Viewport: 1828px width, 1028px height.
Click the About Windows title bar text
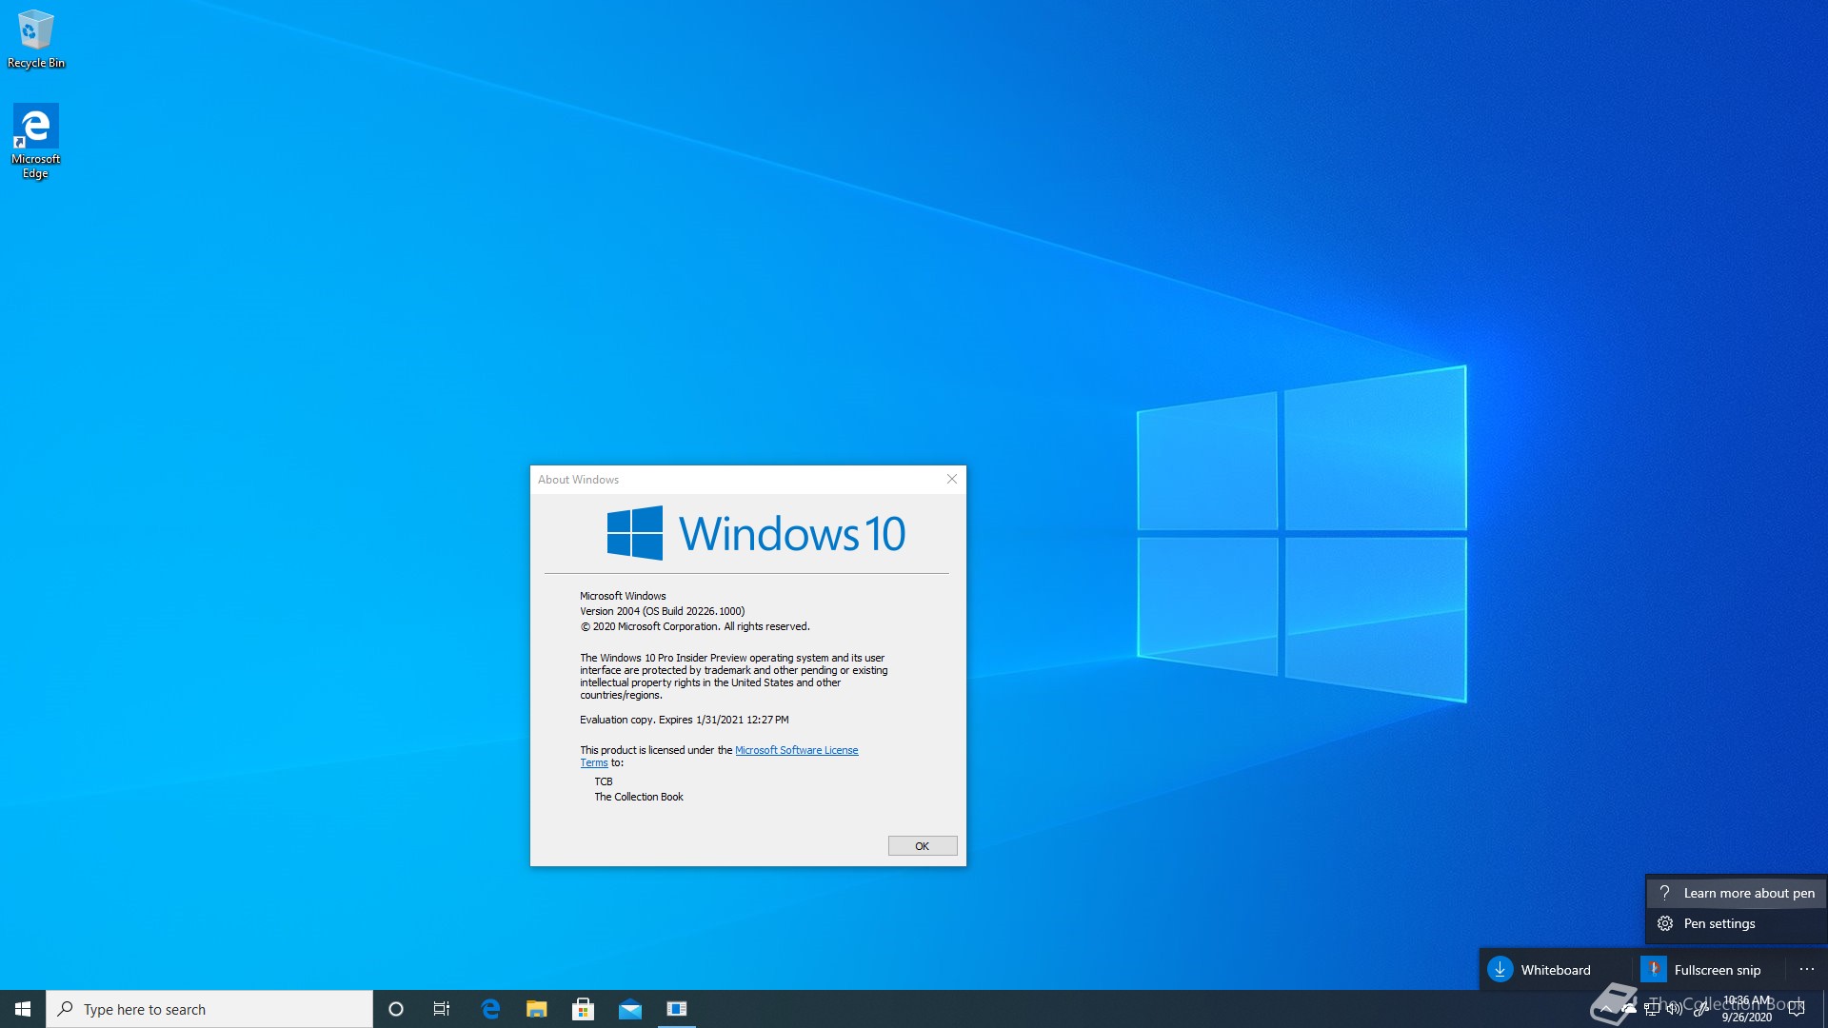coord(578,480)
